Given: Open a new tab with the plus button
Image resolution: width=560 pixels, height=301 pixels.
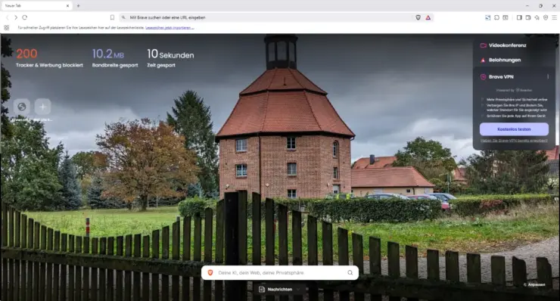Looking at the screenshot, I should (78, 6).
